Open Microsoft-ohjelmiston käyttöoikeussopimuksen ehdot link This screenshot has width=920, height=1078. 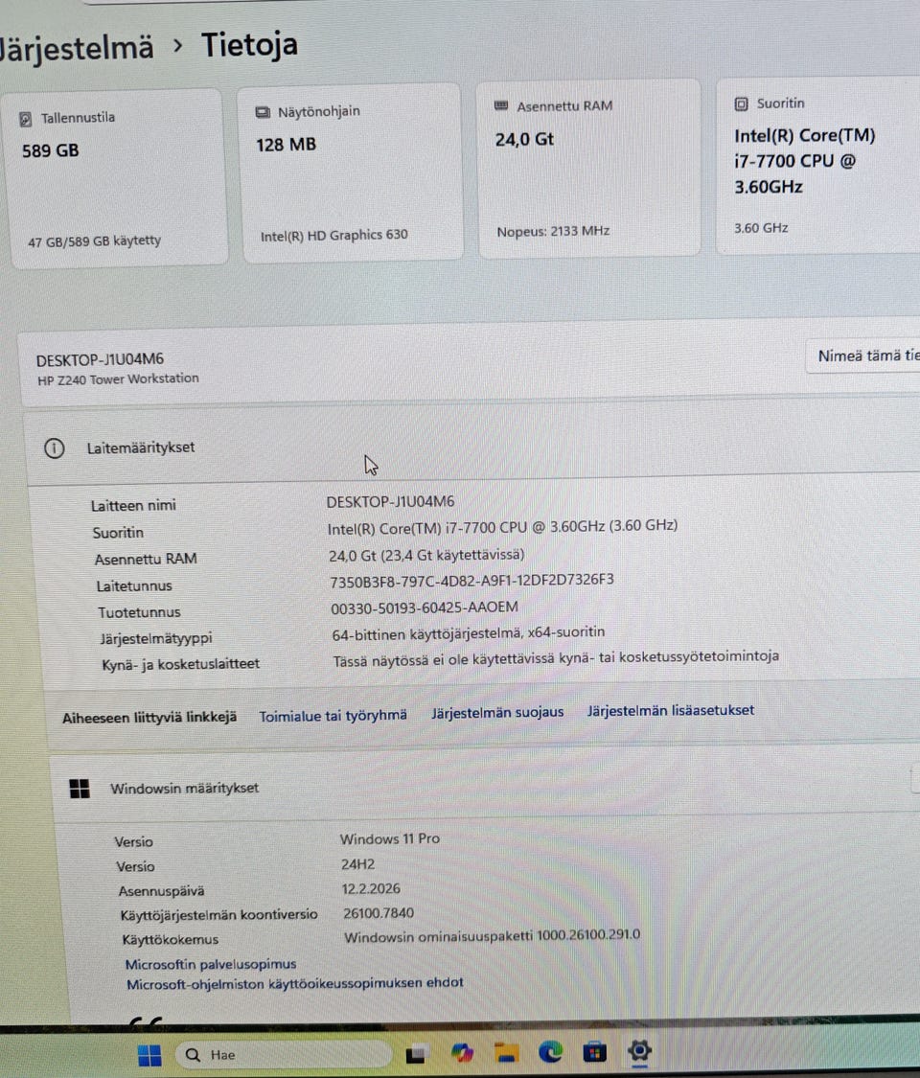[295, 983]
